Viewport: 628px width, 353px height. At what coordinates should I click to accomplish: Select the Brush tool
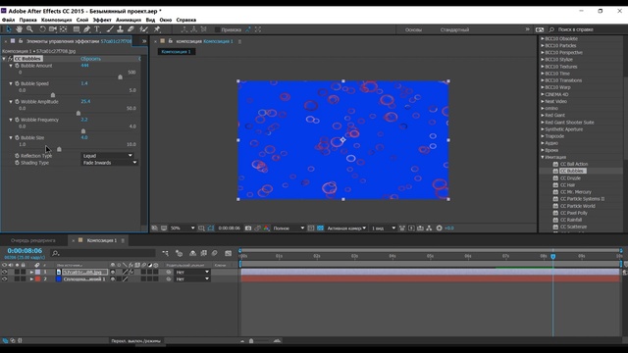click(110, 29)
